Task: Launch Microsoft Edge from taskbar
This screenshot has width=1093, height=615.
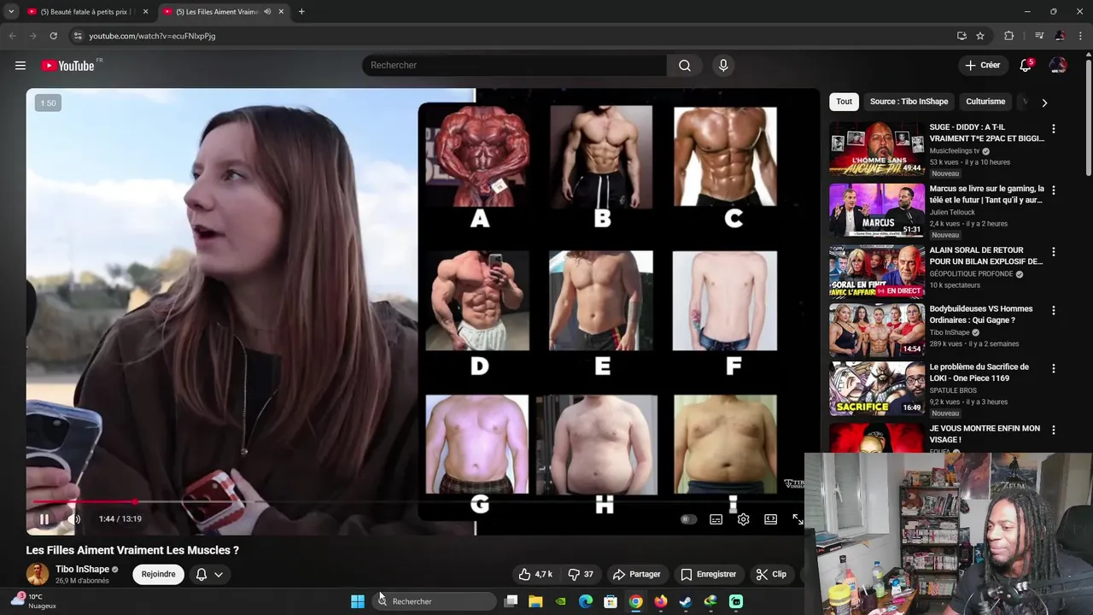Action: point(586,601)
